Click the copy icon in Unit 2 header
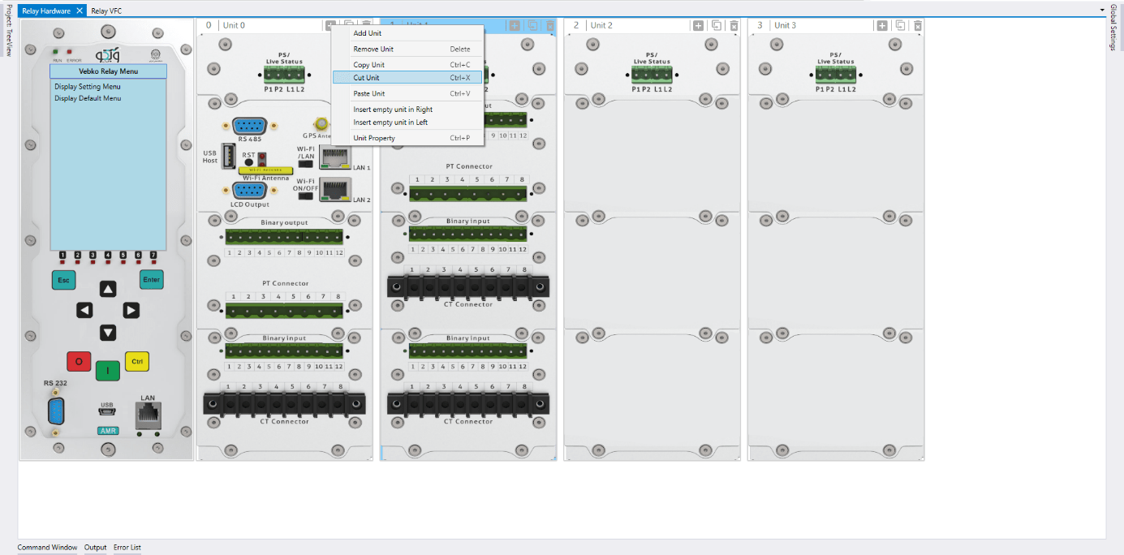Screen dimensions: 1124x555 click(x=717, y=25)
